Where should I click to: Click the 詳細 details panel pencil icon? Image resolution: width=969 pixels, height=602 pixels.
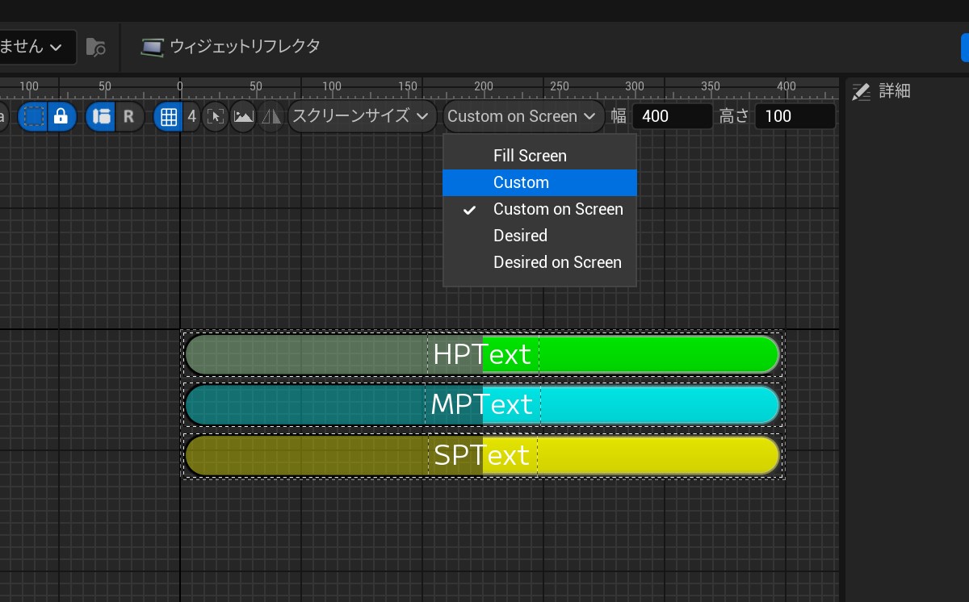point(862,92)
